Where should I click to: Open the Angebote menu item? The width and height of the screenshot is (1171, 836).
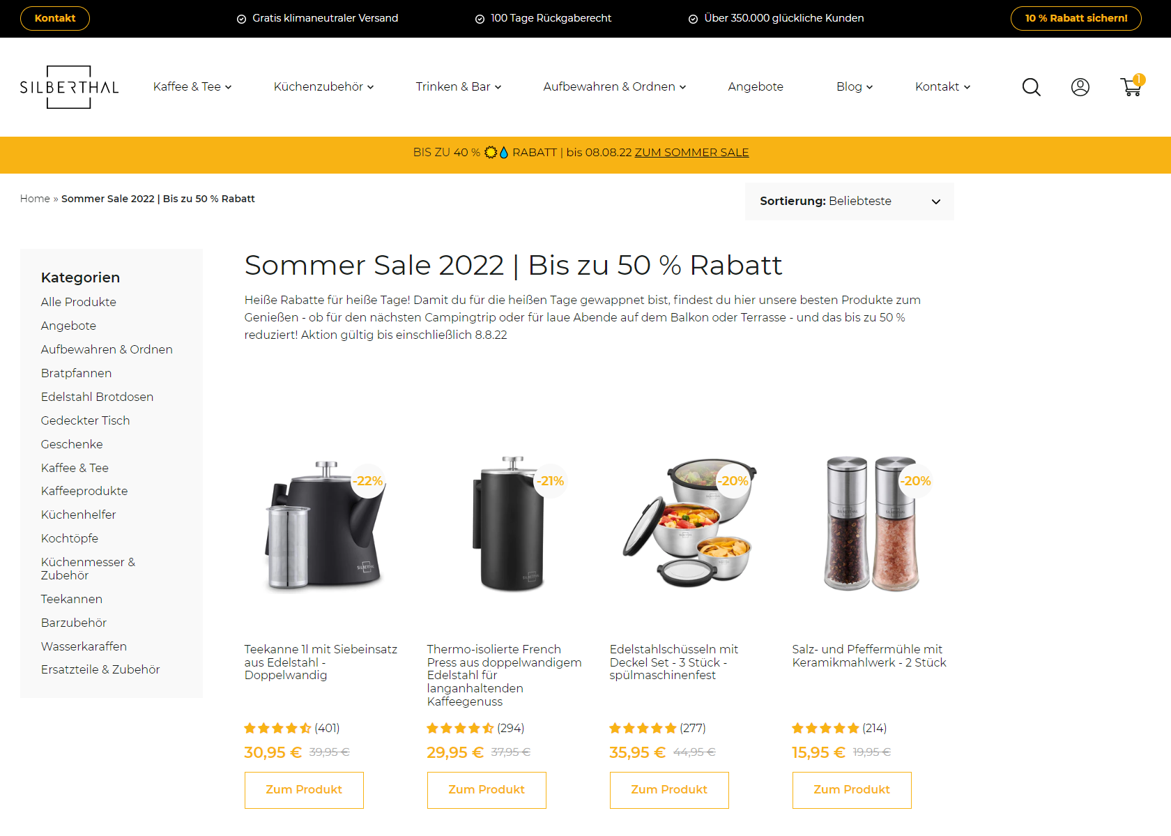click(756, 86)
